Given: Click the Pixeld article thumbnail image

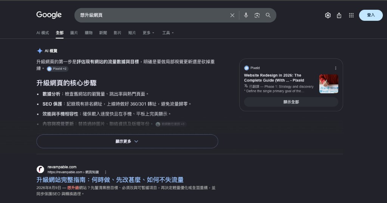Looking at the screenshot, I should point(328,84).
